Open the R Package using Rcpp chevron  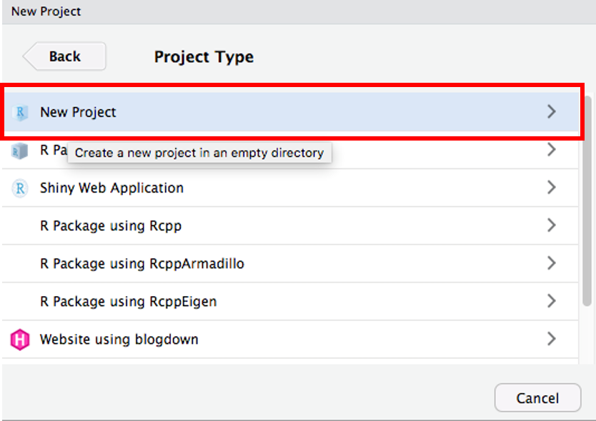coord(551,225)
